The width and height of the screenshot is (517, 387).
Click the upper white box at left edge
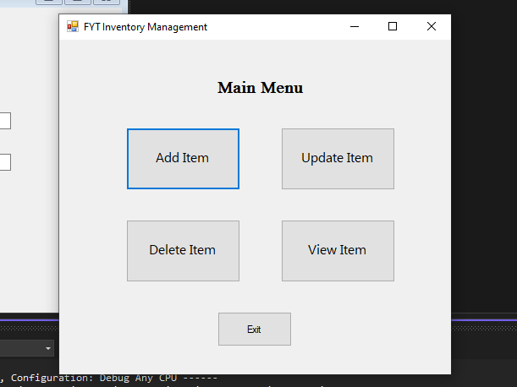pyautogui.click(x=5, y=121)
